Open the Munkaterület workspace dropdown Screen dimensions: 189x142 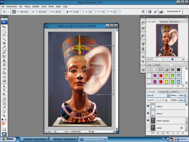pos(174,11)
